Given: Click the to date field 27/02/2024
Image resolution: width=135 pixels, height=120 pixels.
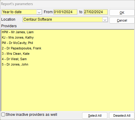Looking at the screenshot, I should click(x=96, y=12).
